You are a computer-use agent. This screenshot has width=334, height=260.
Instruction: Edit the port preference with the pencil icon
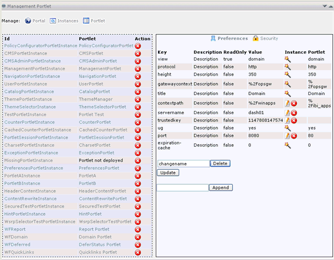pyautogui.click(x=287, y=135)
